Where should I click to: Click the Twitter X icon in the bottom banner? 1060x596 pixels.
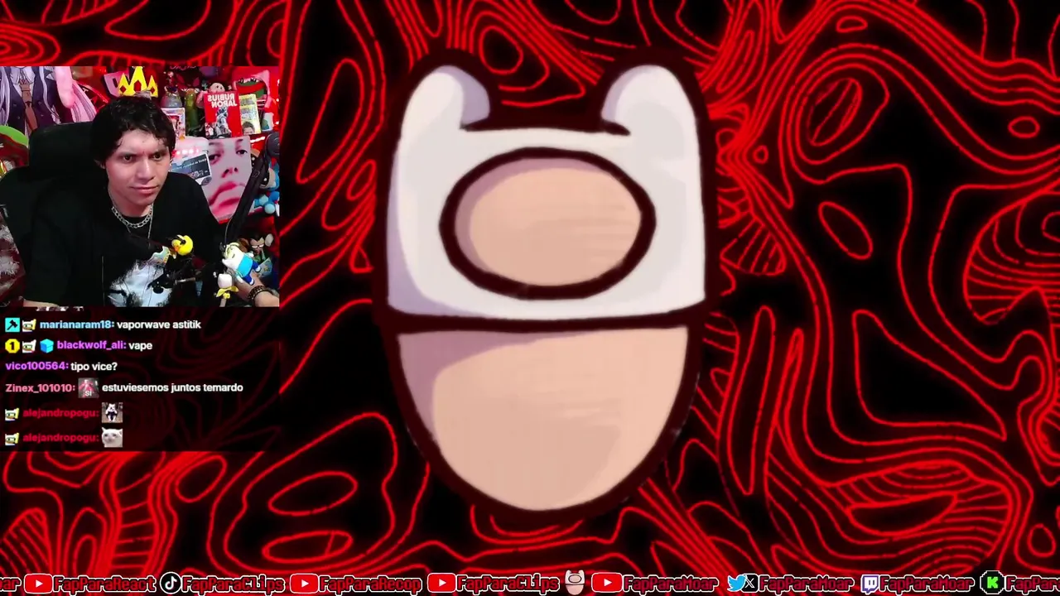tap(742, 584)
